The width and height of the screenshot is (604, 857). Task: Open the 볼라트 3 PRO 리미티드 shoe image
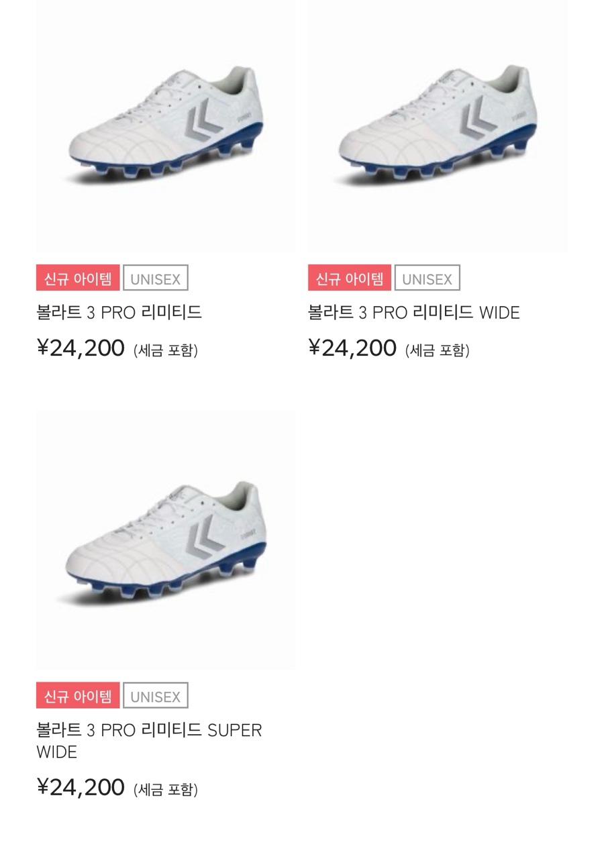tap(166, 126)
